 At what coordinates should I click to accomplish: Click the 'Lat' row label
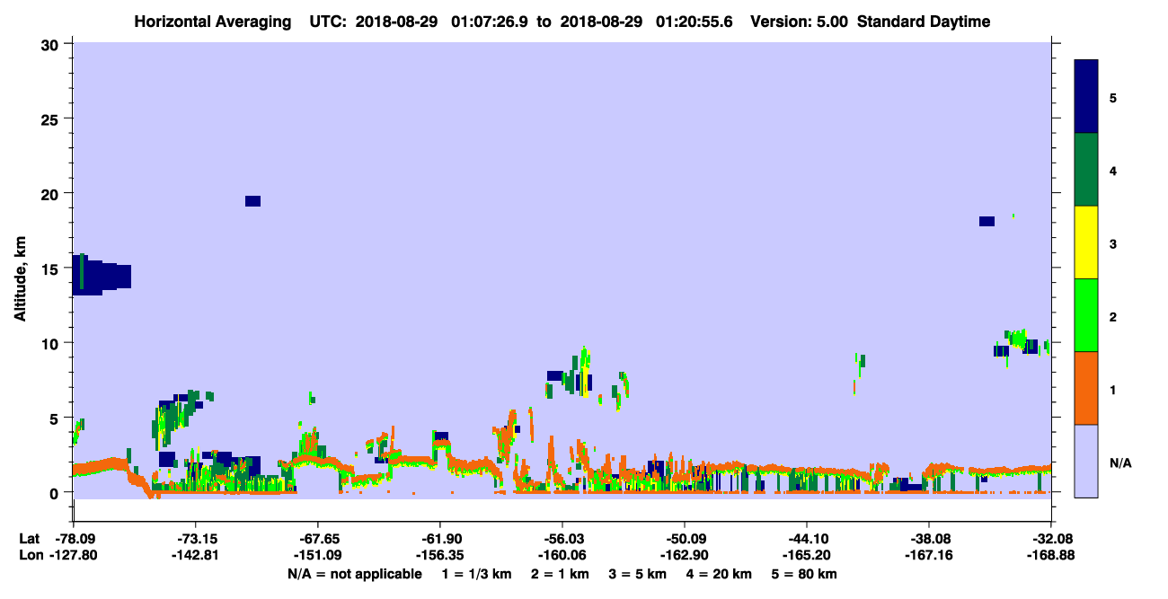point(30,539)
